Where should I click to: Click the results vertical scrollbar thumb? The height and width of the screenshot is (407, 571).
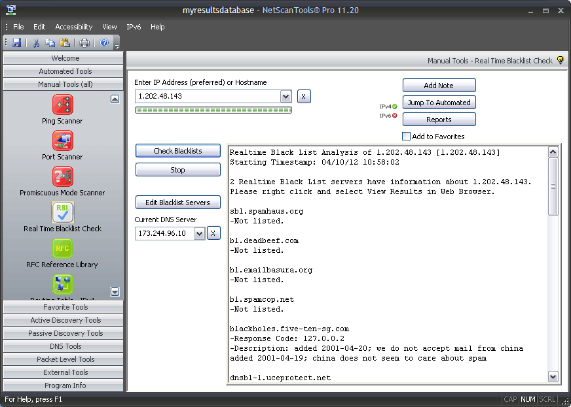pos(553,186)
